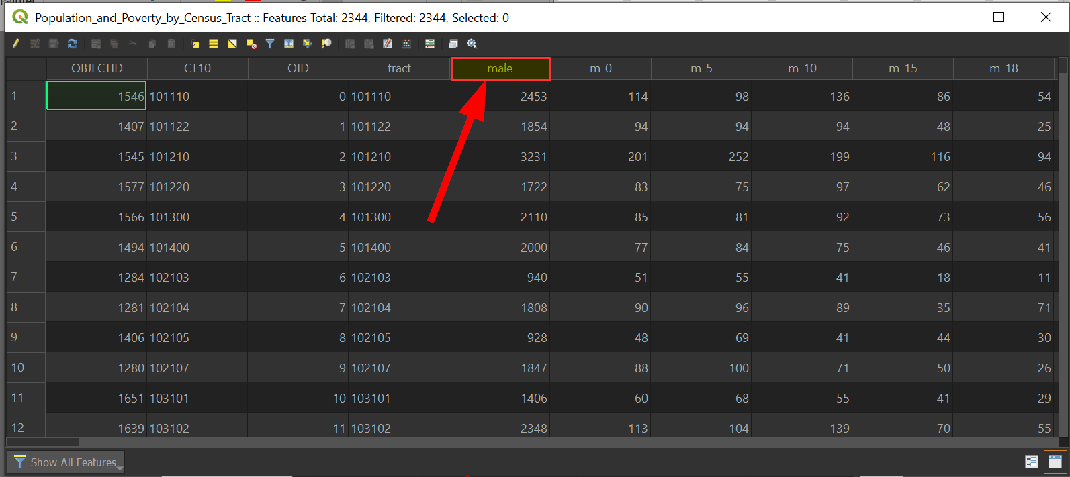
Task: Click the funnel Filter/Select by form icon
Action: [x=270, y=44]
